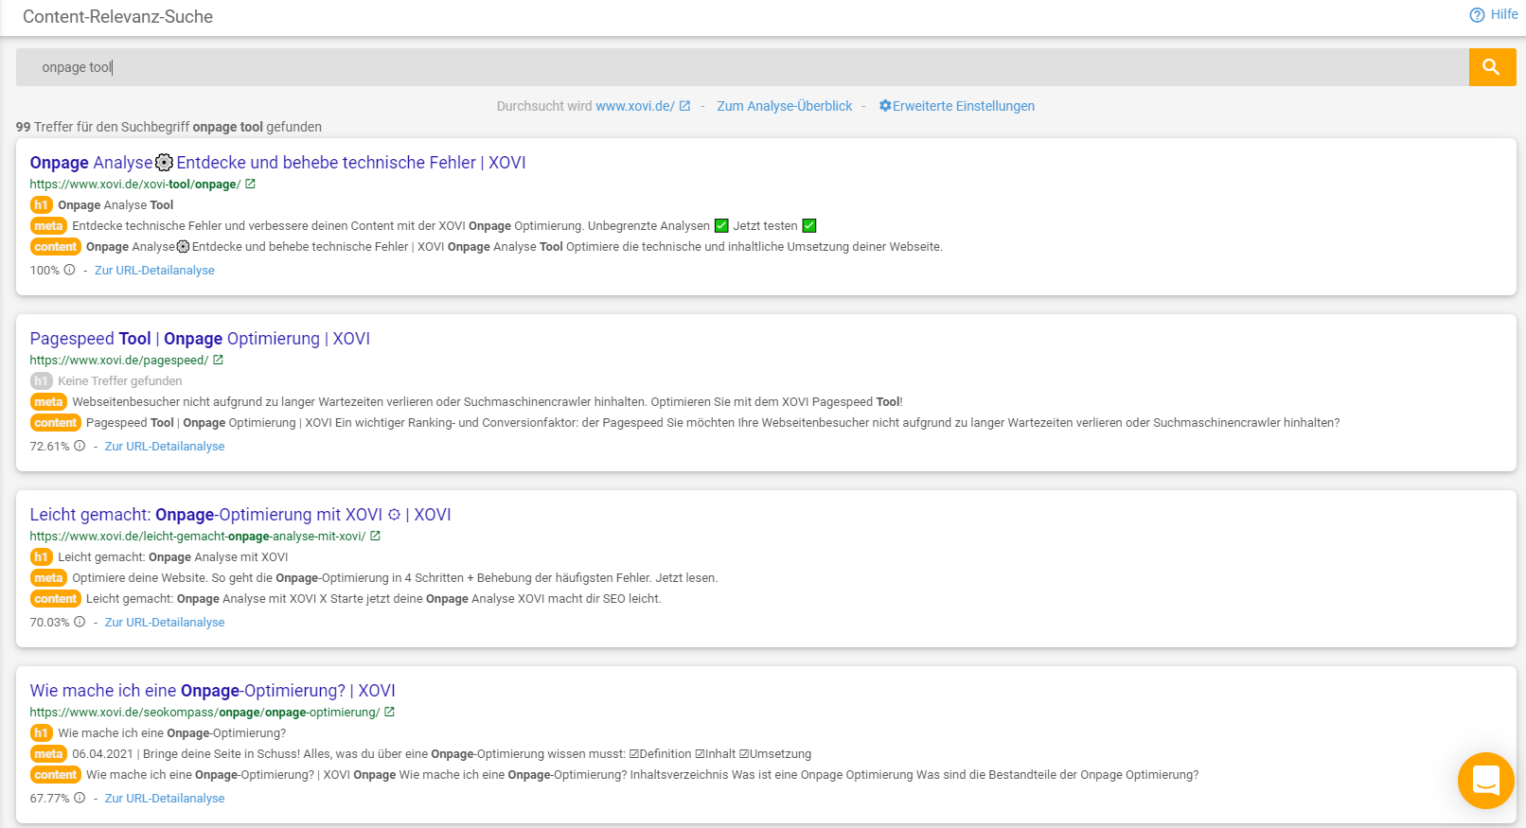
Task: Click the 99 Treffer result count text
Action: point(169,127)
